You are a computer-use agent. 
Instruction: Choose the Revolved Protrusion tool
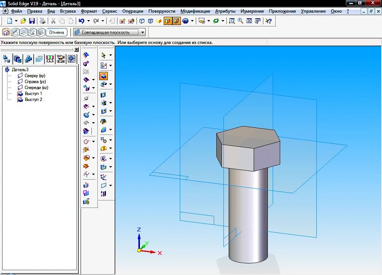point(104,84)
